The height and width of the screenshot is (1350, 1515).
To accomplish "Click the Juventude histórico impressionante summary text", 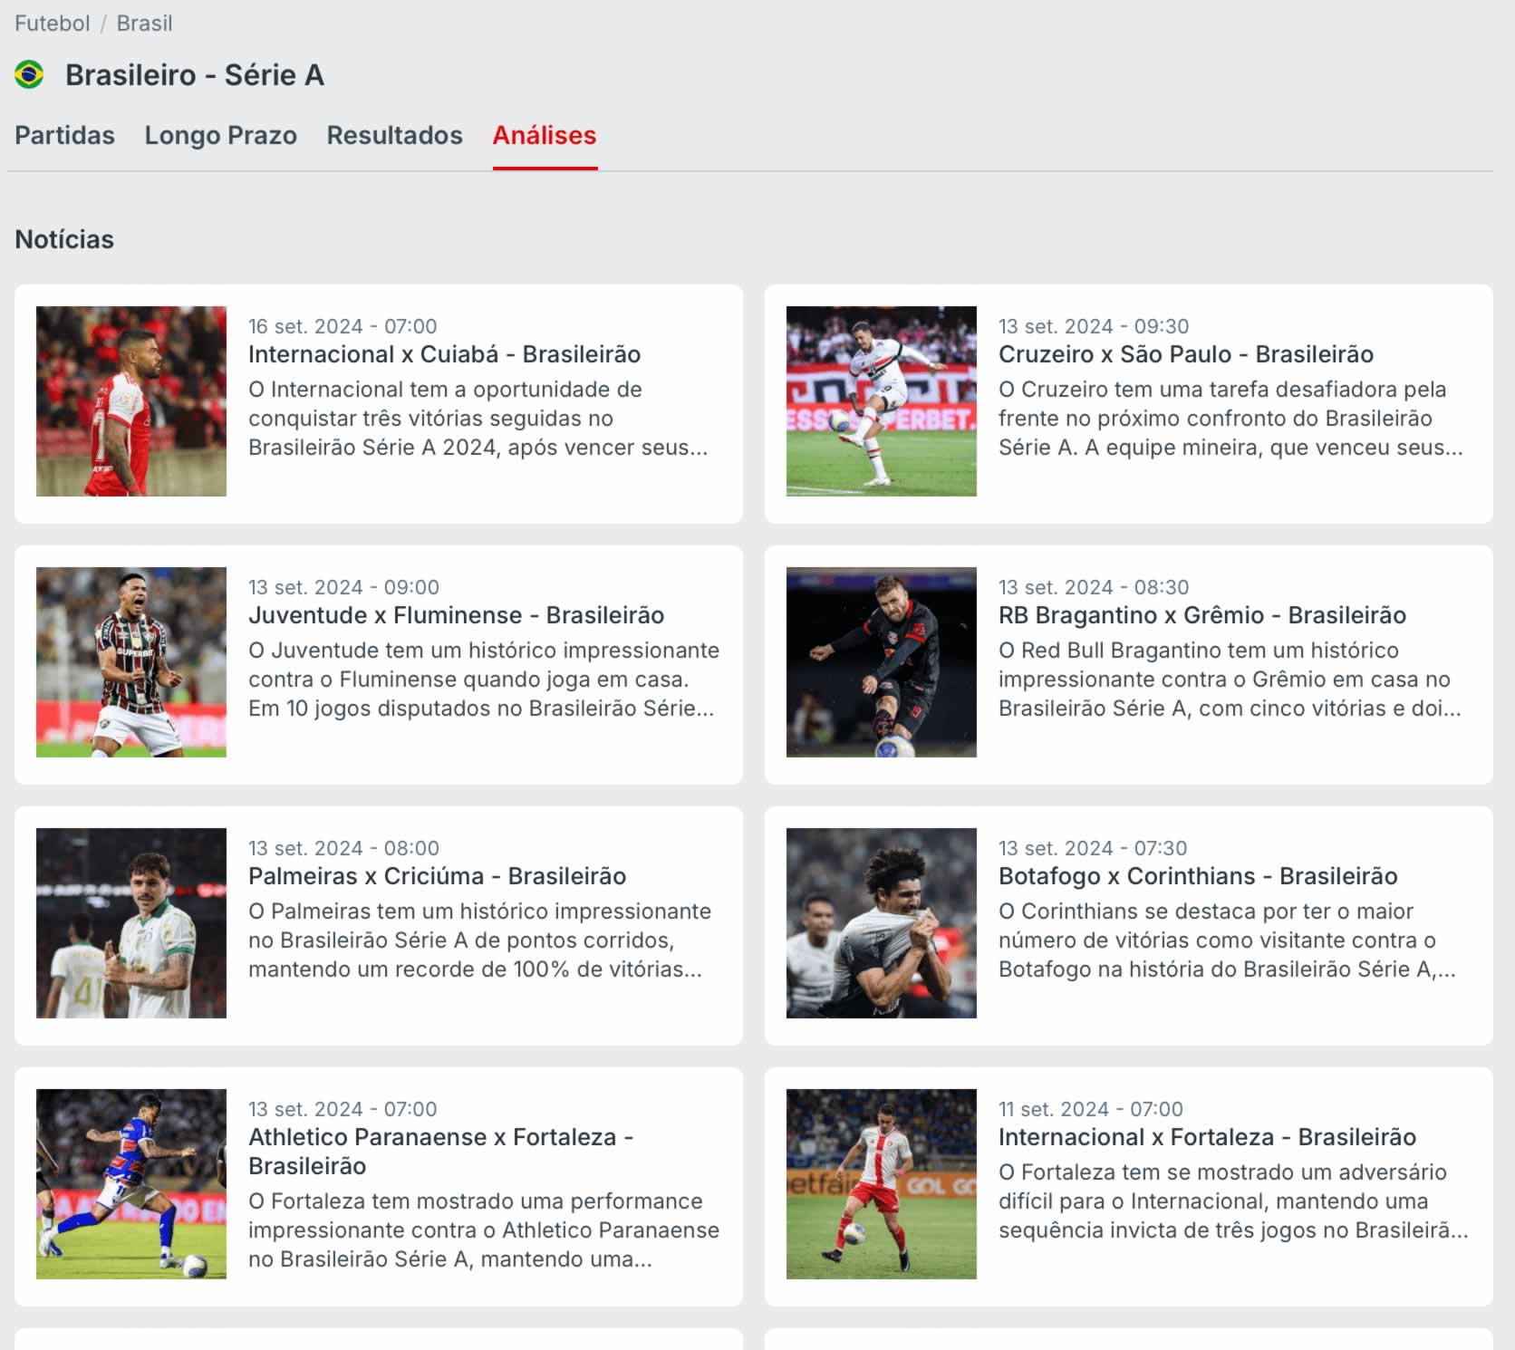I will click(484, 680).
